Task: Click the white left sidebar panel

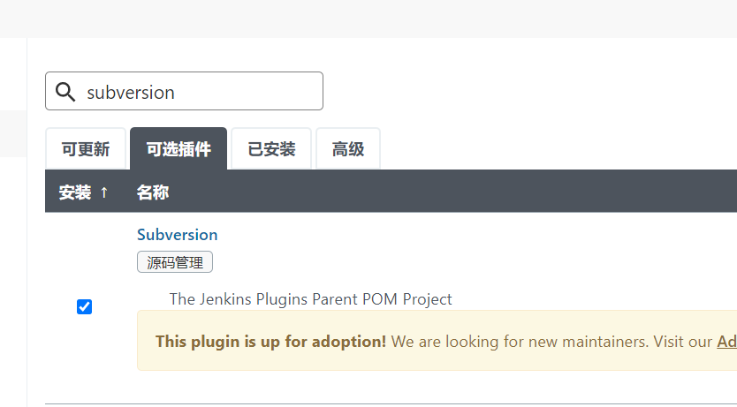Action: click(13, 282)
